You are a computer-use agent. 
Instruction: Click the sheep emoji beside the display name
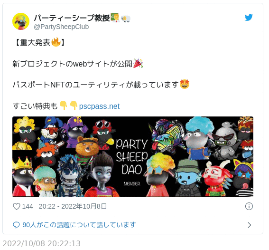[126, 19]
